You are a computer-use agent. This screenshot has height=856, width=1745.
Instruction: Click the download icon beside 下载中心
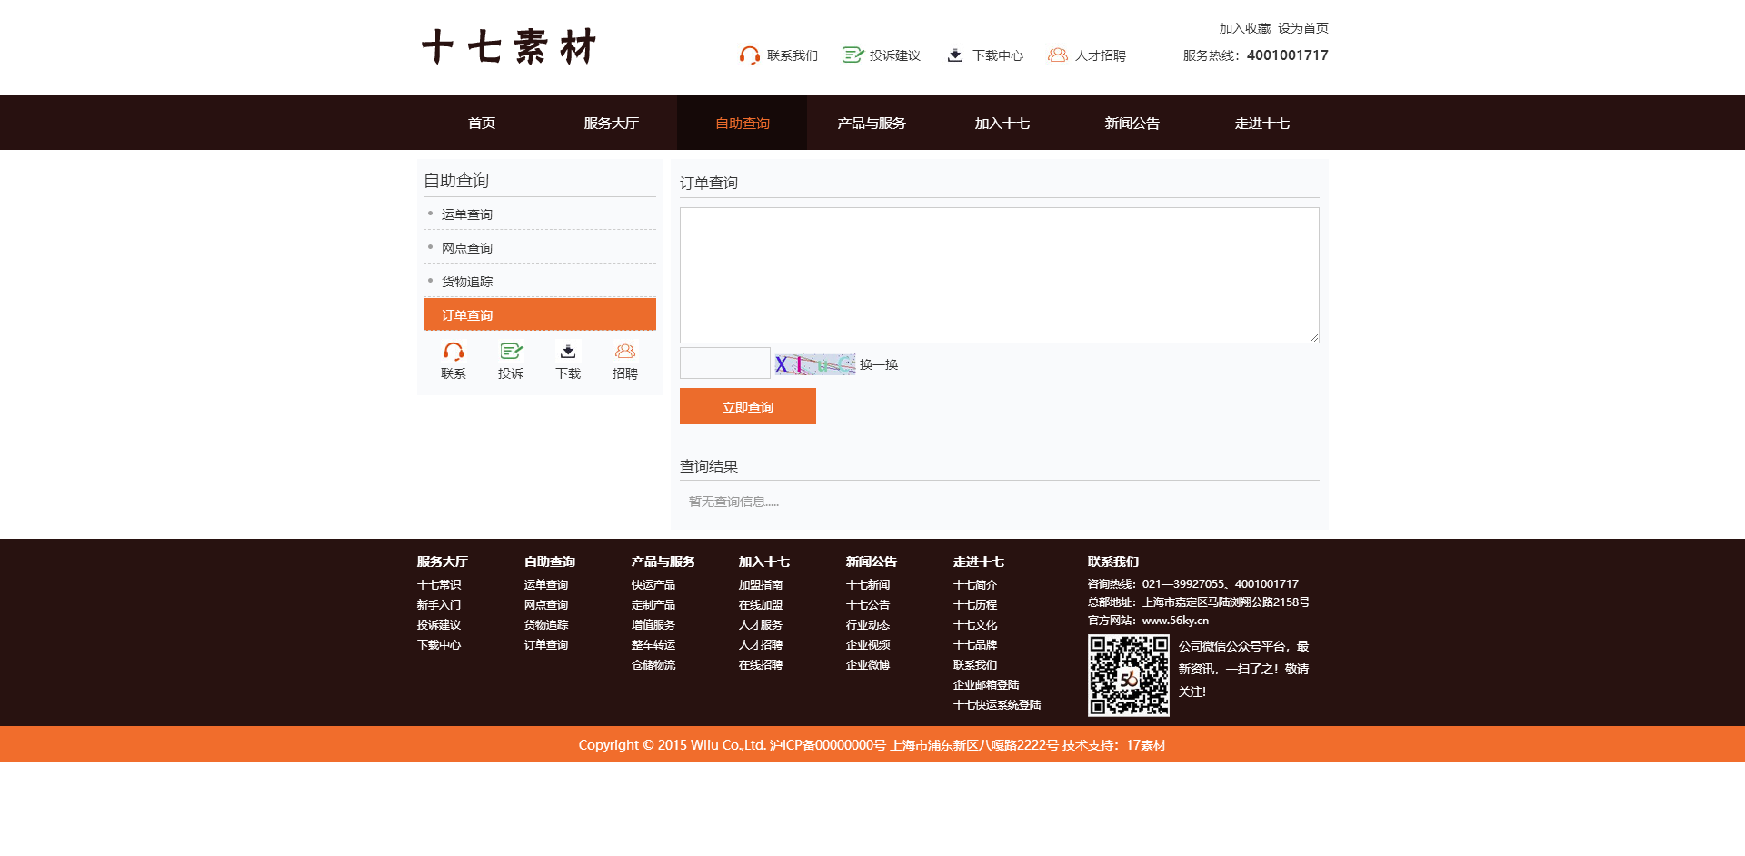point(955,55)
